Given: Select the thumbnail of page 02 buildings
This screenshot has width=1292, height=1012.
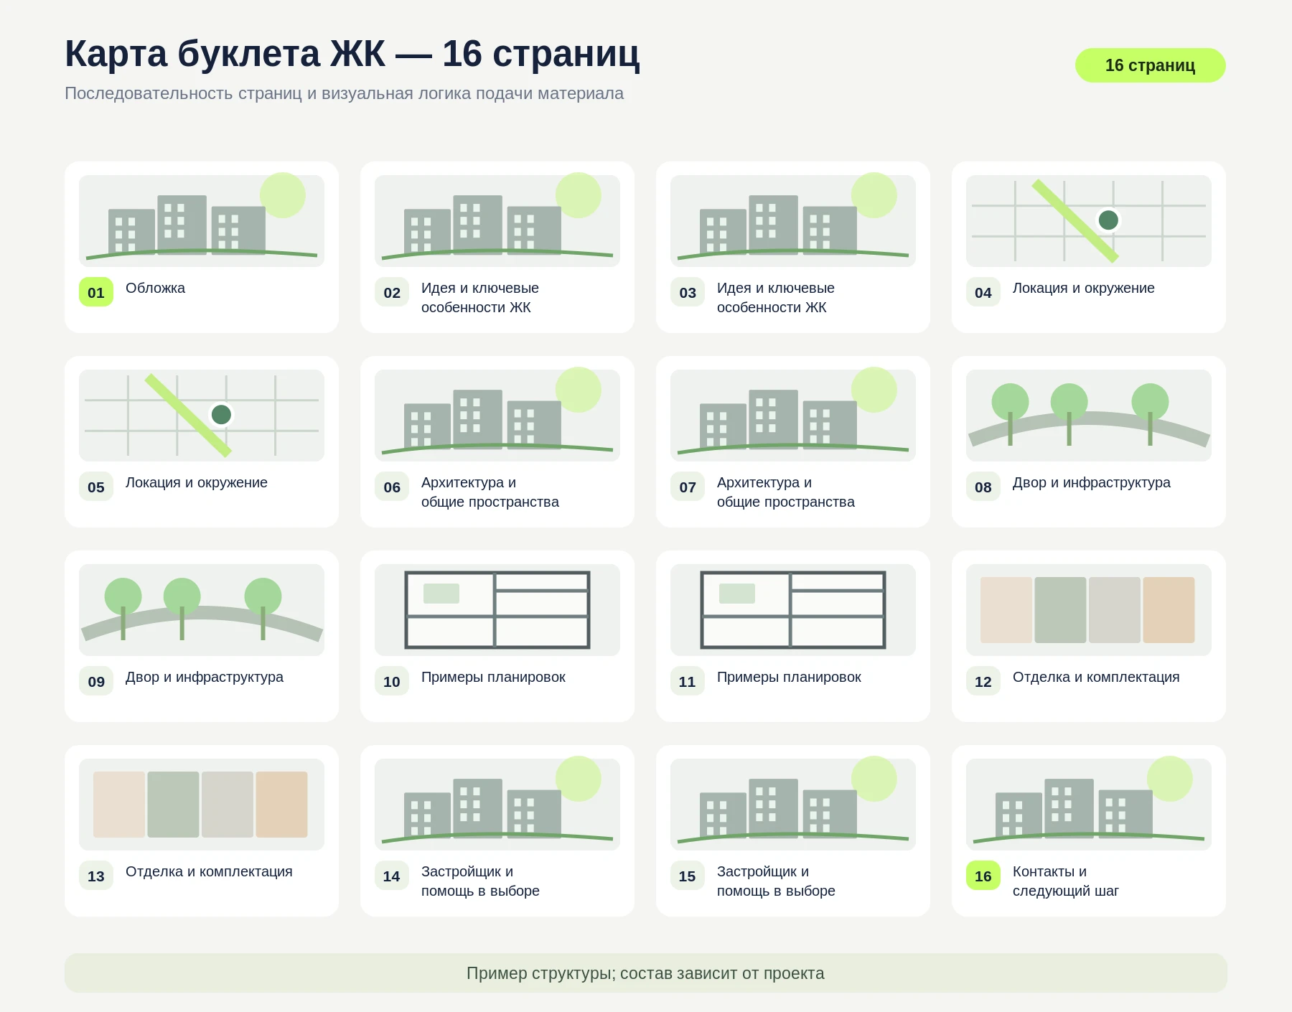Looking at the screenshot, I should [497, 220].
